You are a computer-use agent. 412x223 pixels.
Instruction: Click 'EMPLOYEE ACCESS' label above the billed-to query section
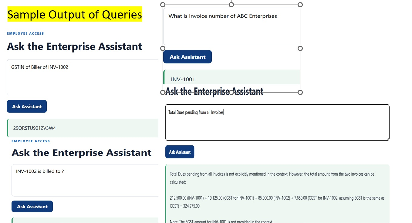coord(31,141)
